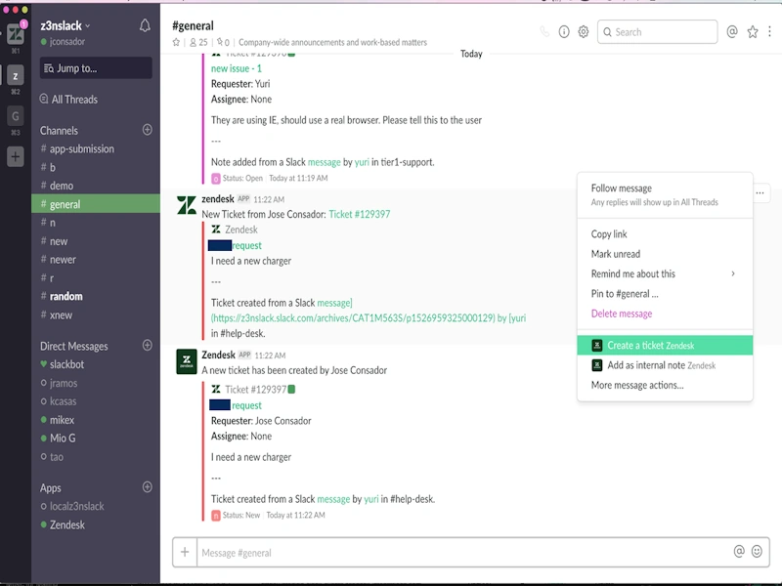Open the notifications bell in sidebar
782x586 pixels.
click(145, 25)
